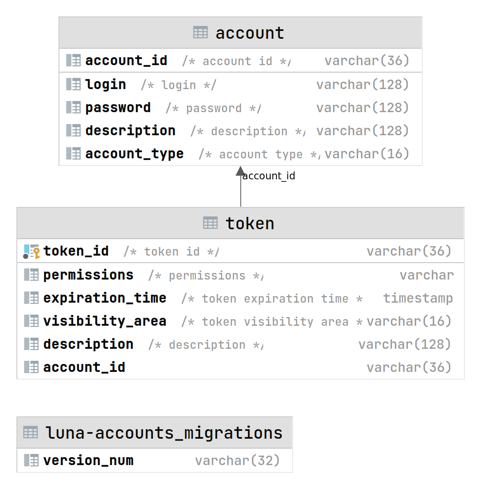Select the account_type column name
The height and width of the screenshot is (489, 481).
(134, 154)
